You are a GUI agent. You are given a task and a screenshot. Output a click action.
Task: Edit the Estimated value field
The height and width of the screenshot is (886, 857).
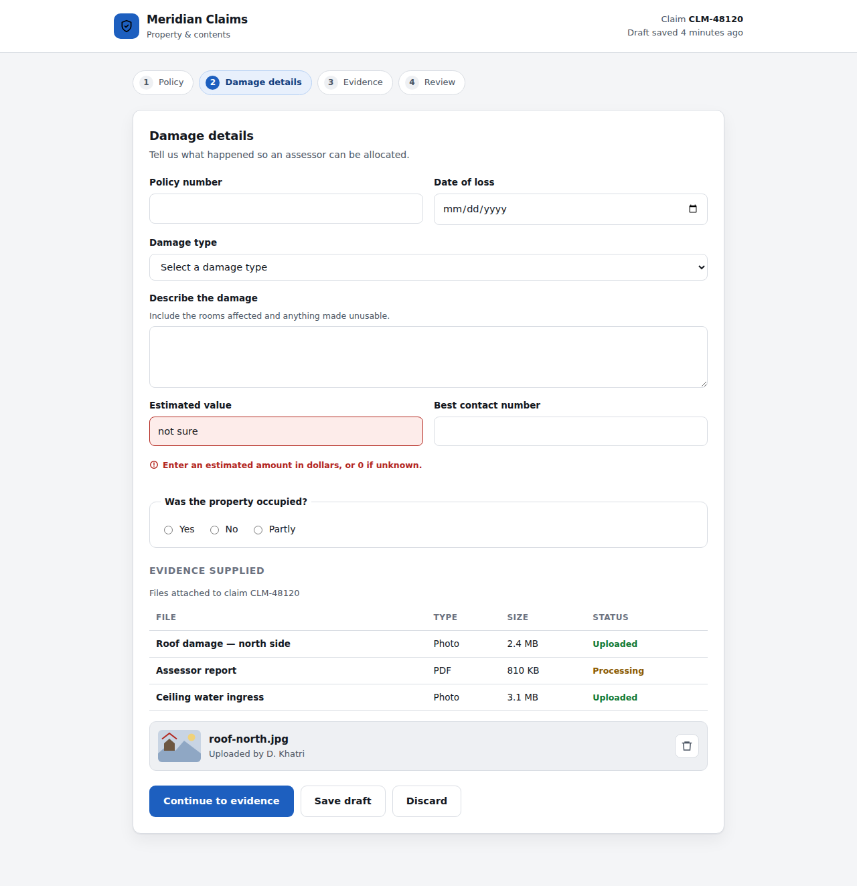pos(286,431)
